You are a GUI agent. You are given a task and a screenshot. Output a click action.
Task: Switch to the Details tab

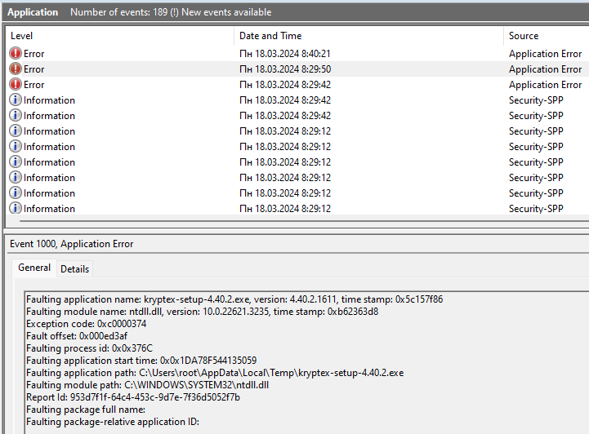tap(75, 269)
